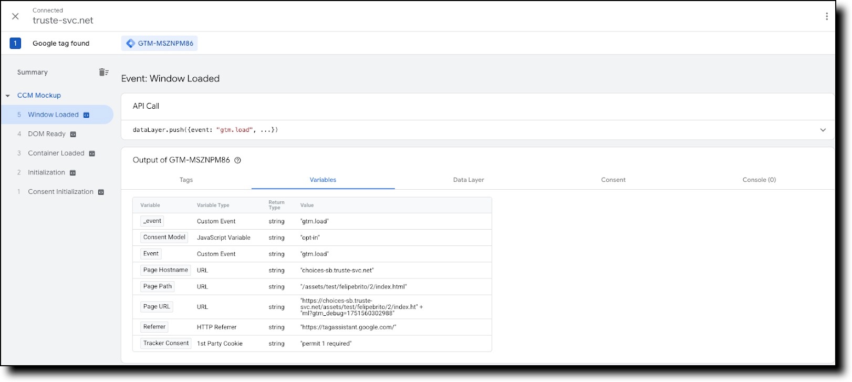Open the Page Hostname variable details
The image size is (852, 382).
point(165,270)
